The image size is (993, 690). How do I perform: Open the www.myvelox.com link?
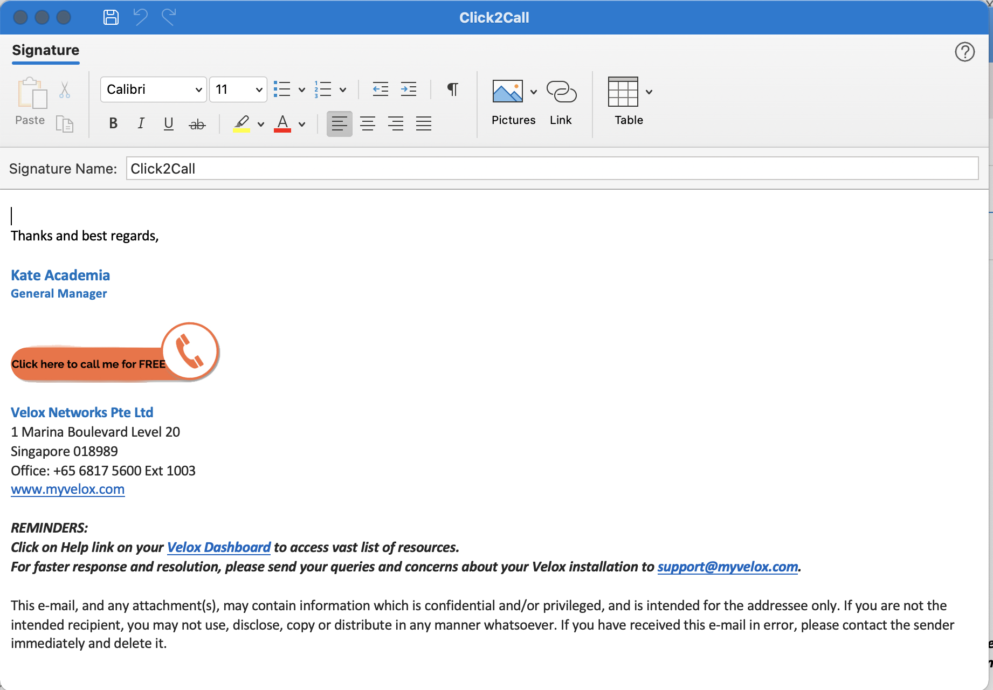(x=68, y=489)
